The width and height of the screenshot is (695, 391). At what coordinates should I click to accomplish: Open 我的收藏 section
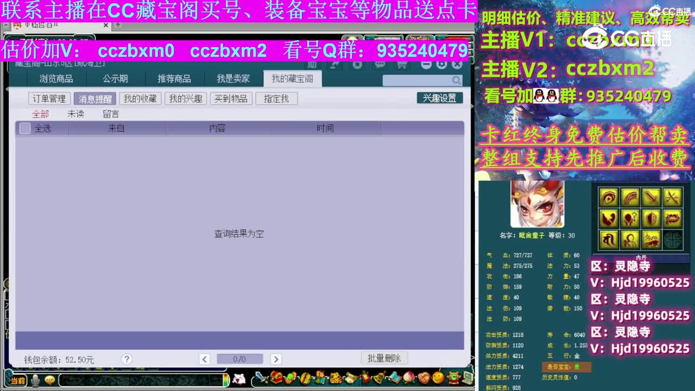[x=140, y=98]
